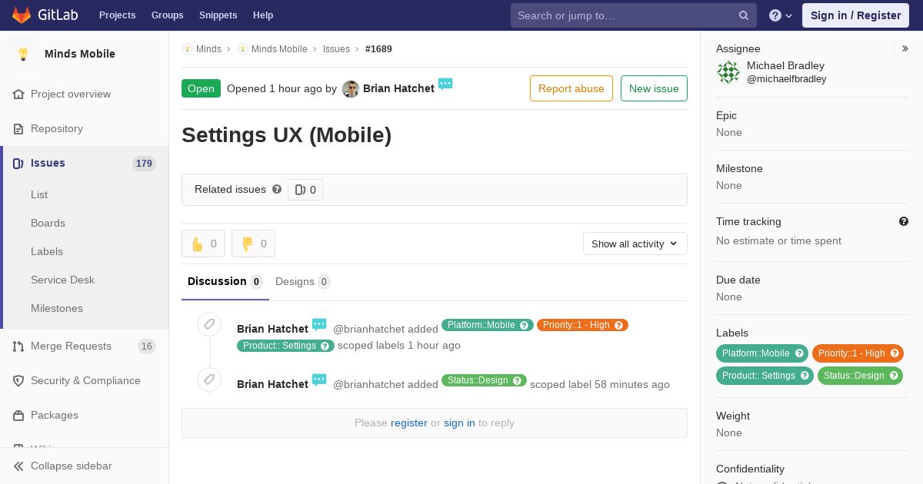This screenshot has height=484, width=923.
Task: Open the Snippets menu
Action: [218, 15]
